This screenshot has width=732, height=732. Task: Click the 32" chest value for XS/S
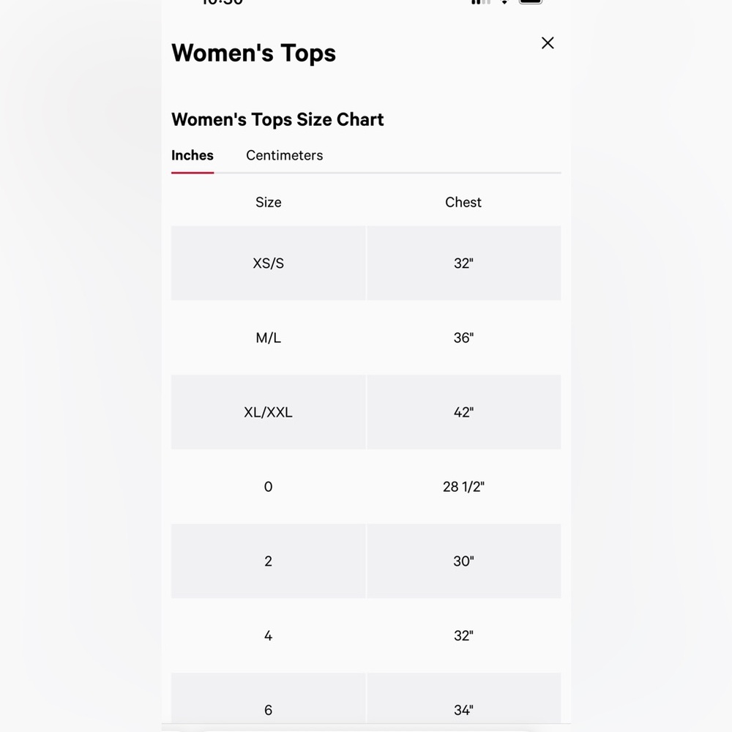[x=463, y=263]
